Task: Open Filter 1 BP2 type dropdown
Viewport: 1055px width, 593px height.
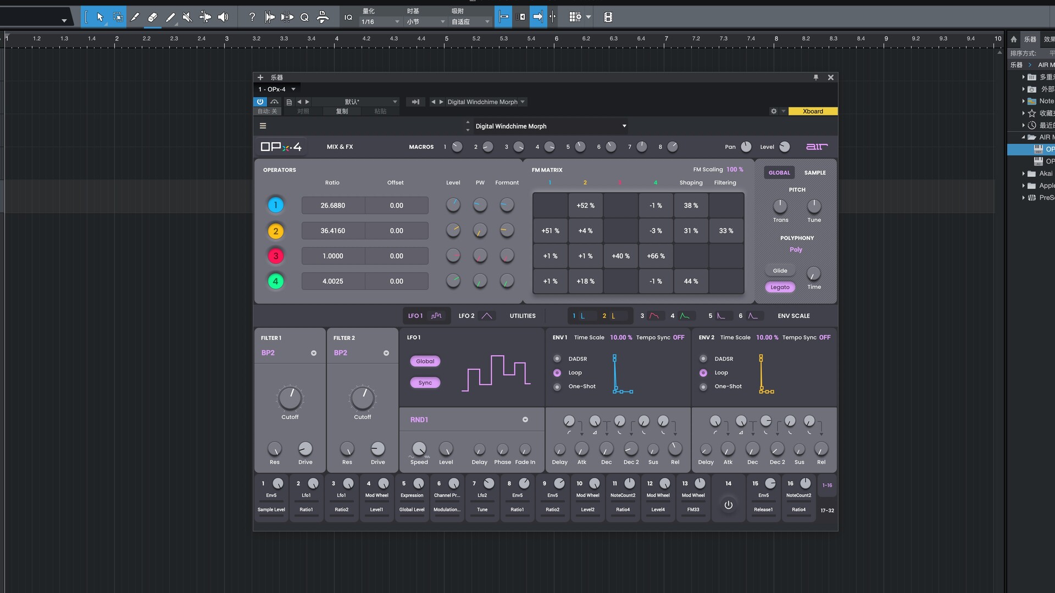Action: click(313, 353)
